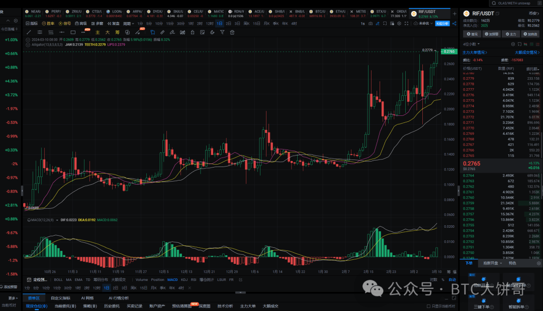Image resolution: width=543 pixels, height=311 pixels.
Task: Collapse the Alligator indicator legend row
Action: pos(28,44)
